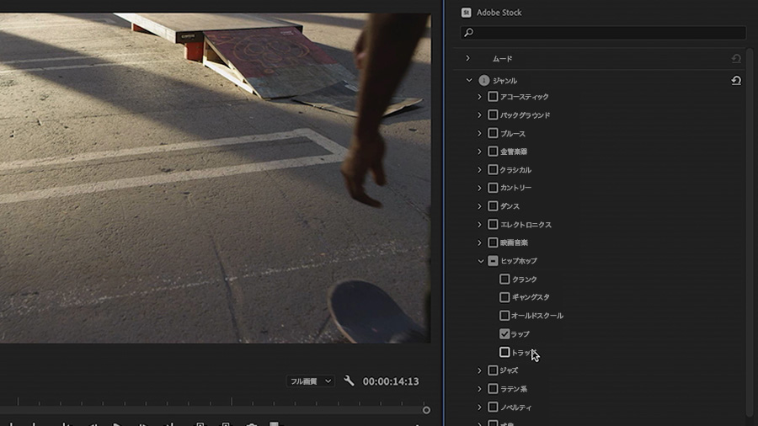Click the genre list vertical scrollbar
This screenshot has width=758, height=426.
point(750,232)
